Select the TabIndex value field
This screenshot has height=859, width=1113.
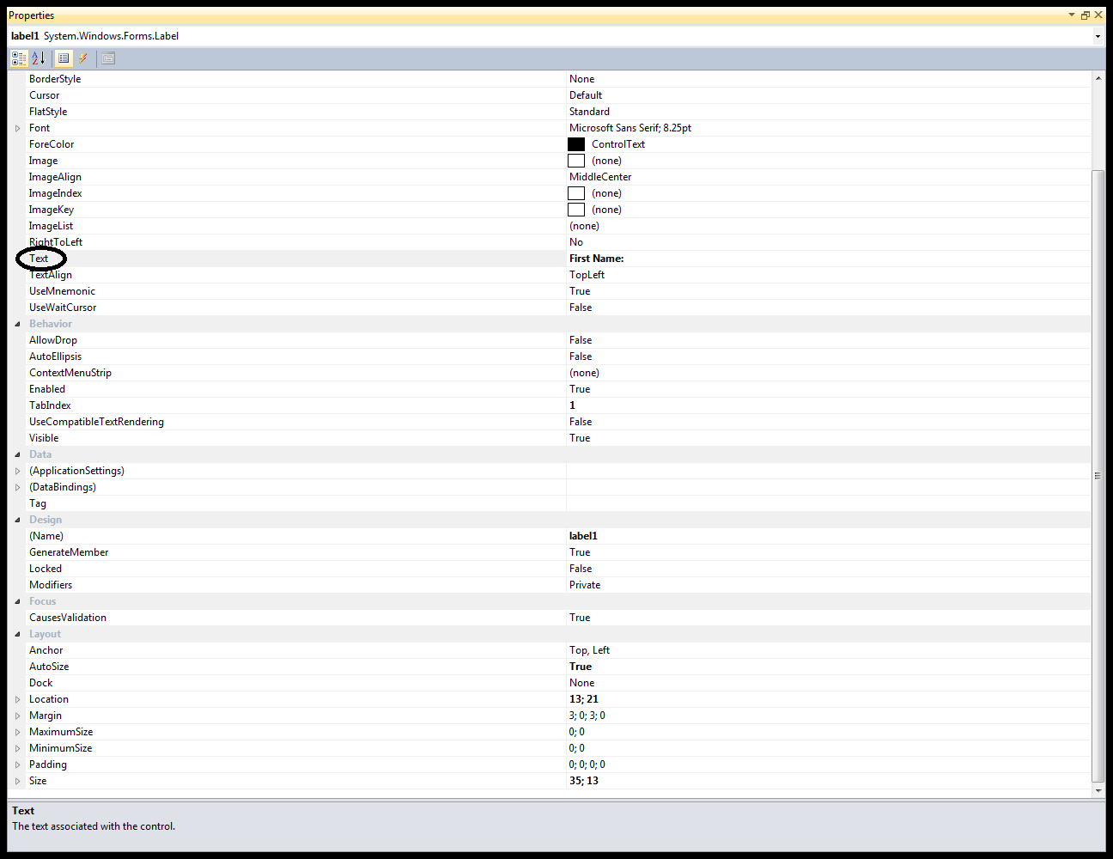pyautogui.click(x=828, y=405)
